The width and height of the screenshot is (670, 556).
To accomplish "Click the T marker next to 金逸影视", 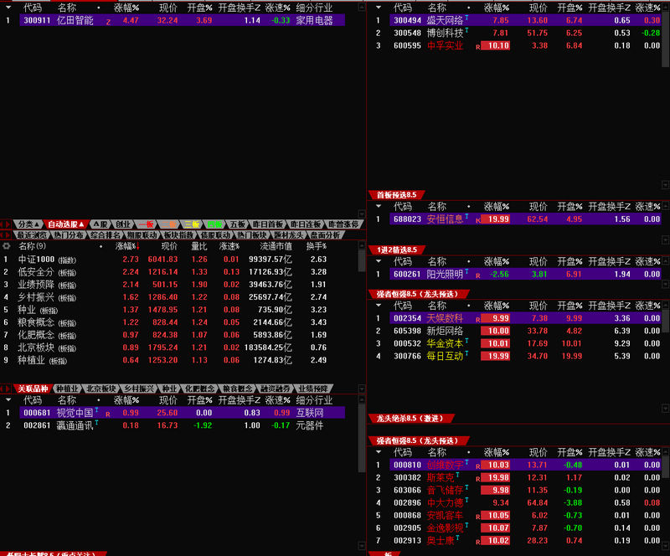I will point(466,525).
